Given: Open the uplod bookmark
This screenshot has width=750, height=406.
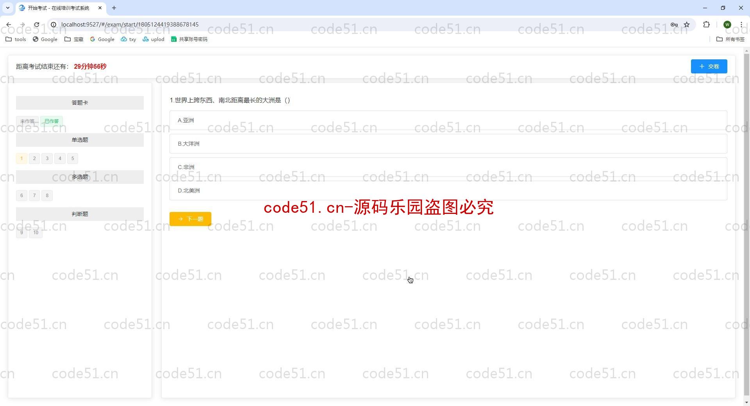Looking at the screenshot, I should pyautogui.click(x=154, y=39).
